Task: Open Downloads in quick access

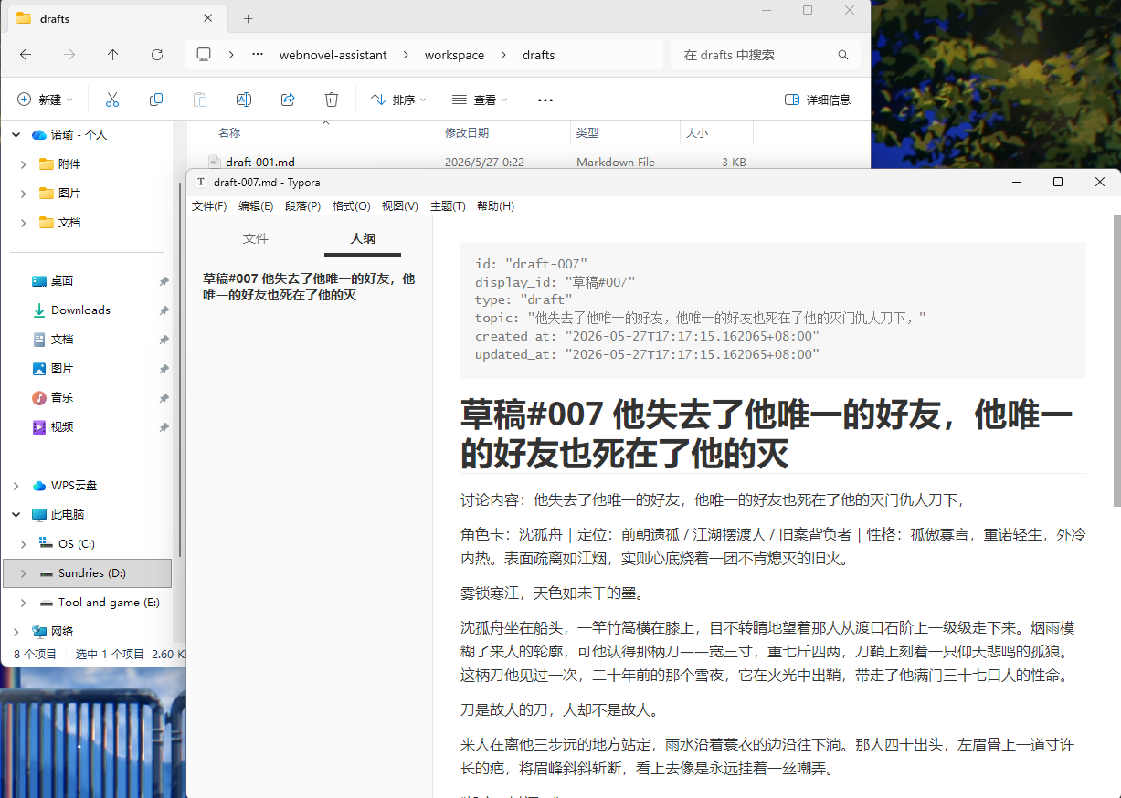Action: tap(80, 310)
